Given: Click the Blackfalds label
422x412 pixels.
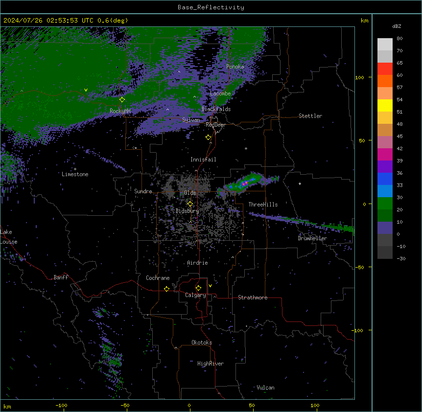Looking at the screenshot, I should pos(216,109).
